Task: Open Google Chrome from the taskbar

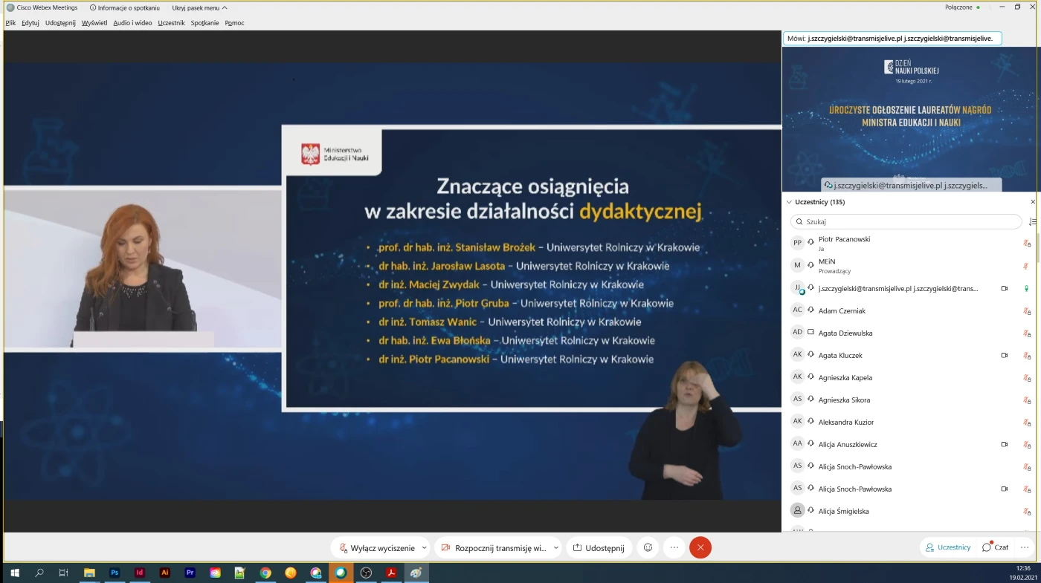Action: (x=265, y=573)
